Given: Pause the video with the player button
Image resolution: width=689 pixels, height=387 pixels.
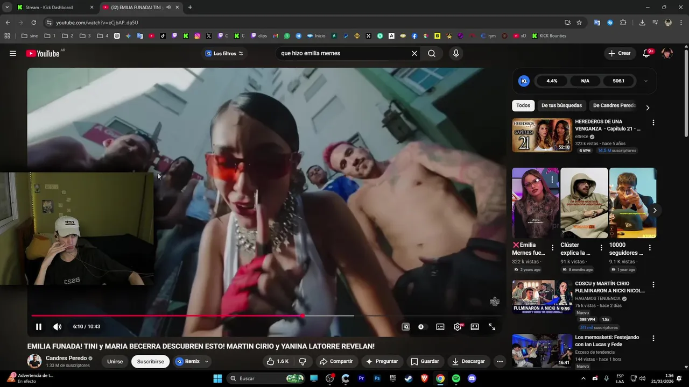Looking at the screenshot, I should click(x=39, y=327).
